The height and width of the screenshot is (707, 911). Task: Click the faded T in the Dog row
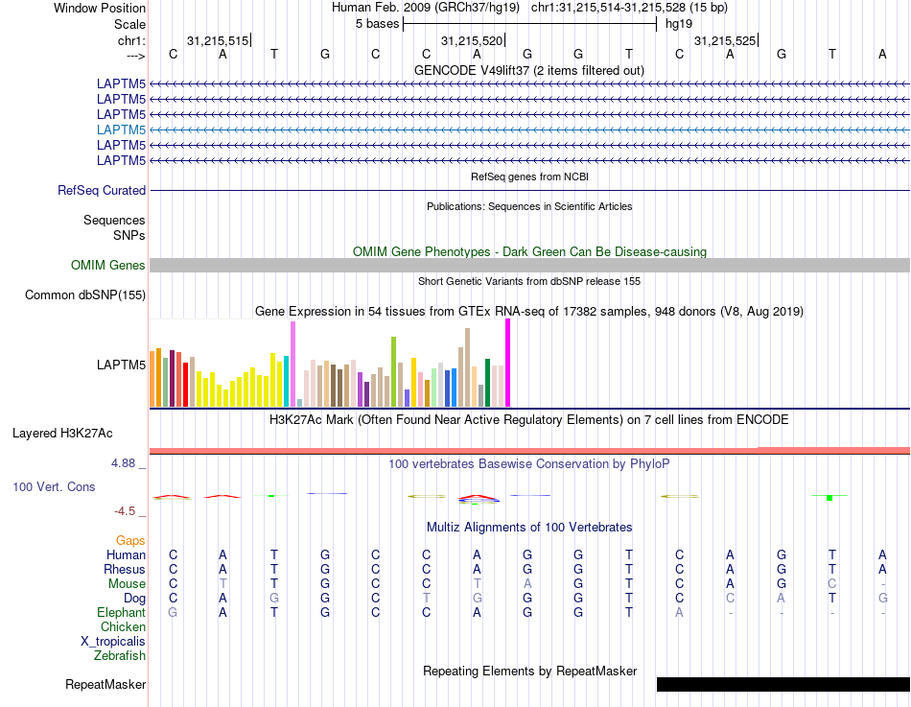427,599
